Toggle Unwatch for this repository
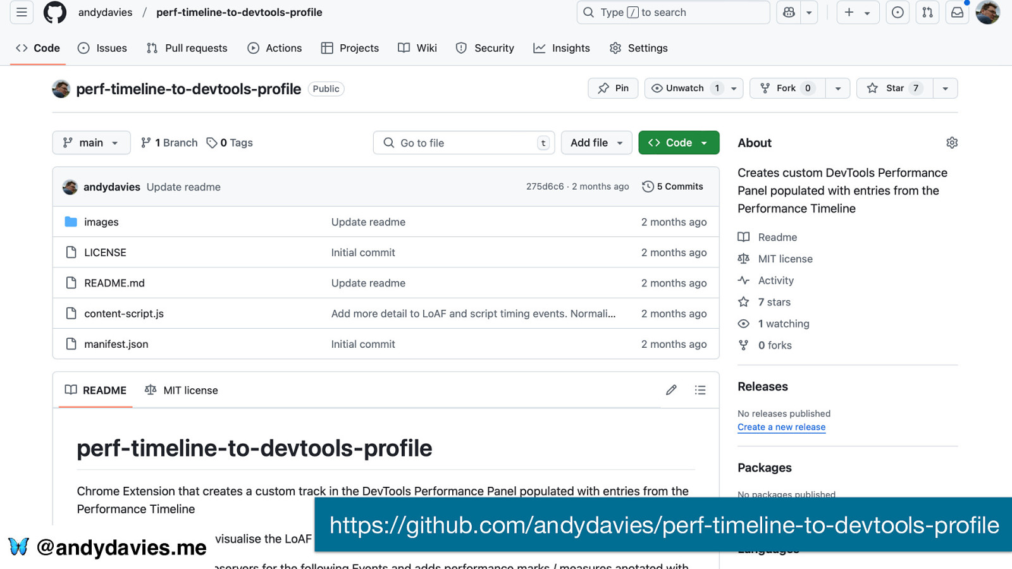The width and height of the screenshot is (1012, 569). tap(686, 89)
